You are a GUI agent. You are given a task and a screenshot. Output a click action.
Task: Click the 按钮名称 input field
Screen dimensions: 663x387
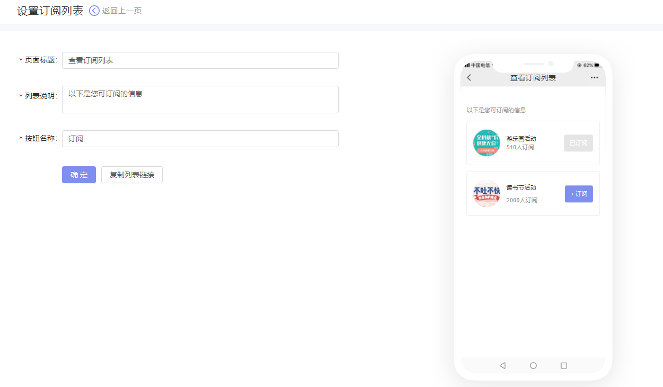point(200,139)
